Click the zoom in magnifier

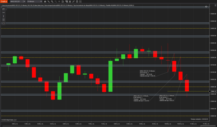pyautogui.click(x=52, y=2)
